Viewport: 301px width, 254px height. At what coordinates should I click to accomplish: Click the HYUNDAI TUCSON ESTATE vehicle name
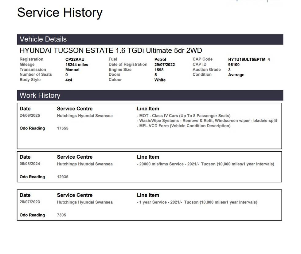click(x=111, y=50)
